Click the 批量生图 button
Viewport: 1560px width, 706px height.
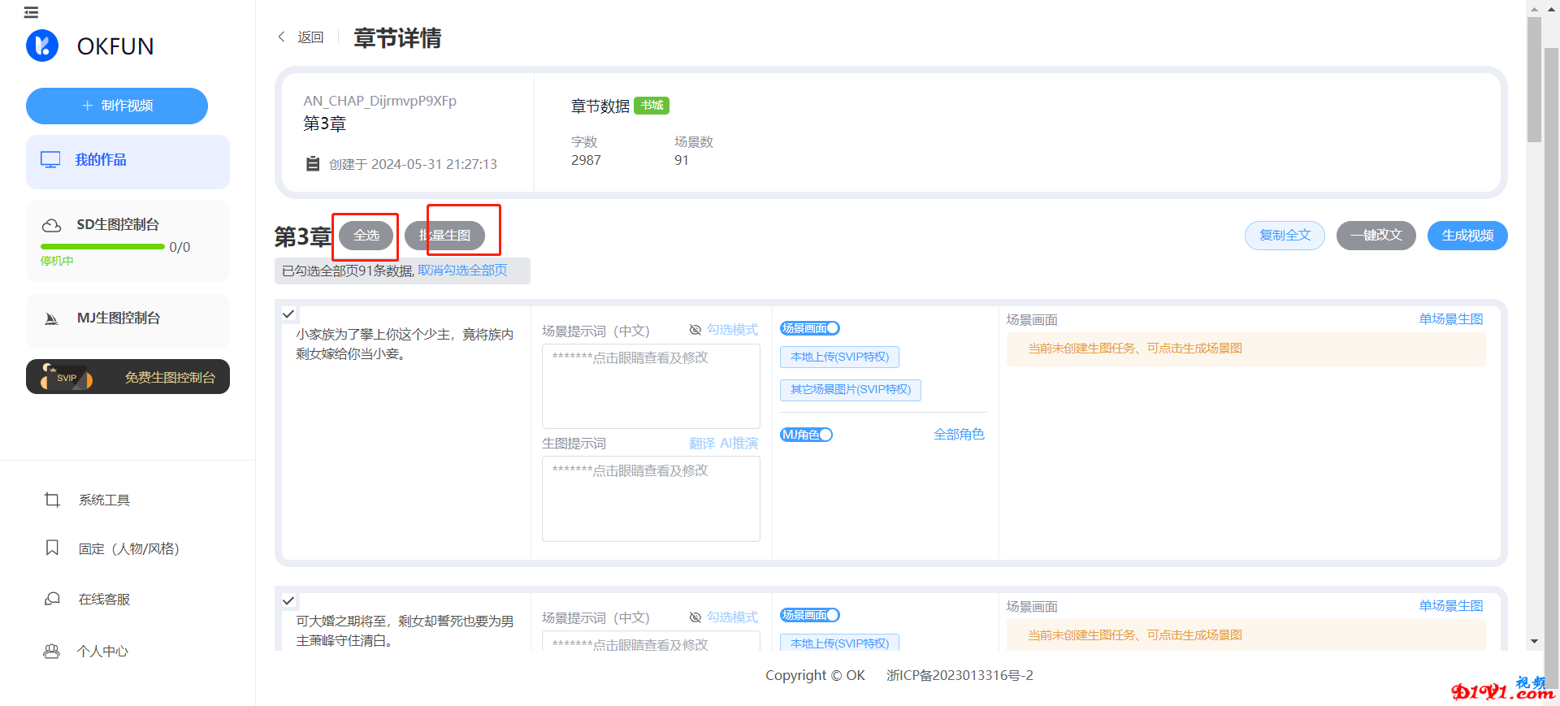[x=444, y=236]
